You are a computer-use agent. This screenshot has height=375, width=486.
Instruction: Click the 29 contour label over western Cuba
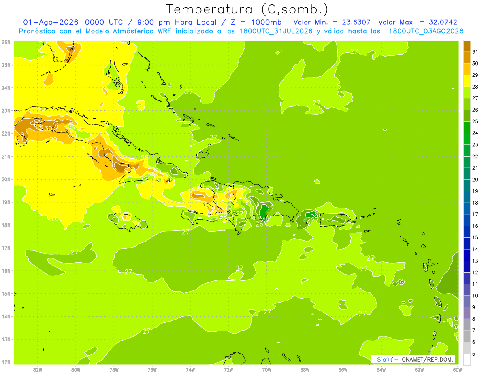[x=53, y=140]
